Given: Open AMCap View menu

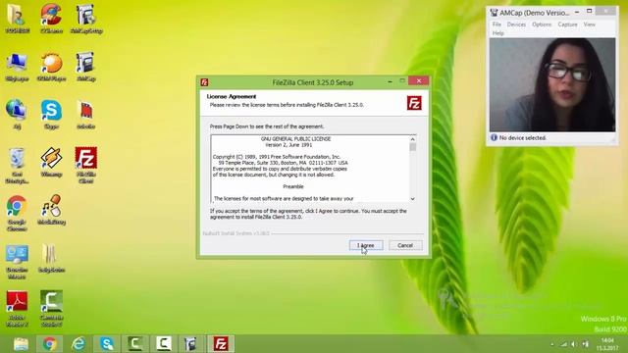Looking at the screenshot, I should [x=589, y=25].
